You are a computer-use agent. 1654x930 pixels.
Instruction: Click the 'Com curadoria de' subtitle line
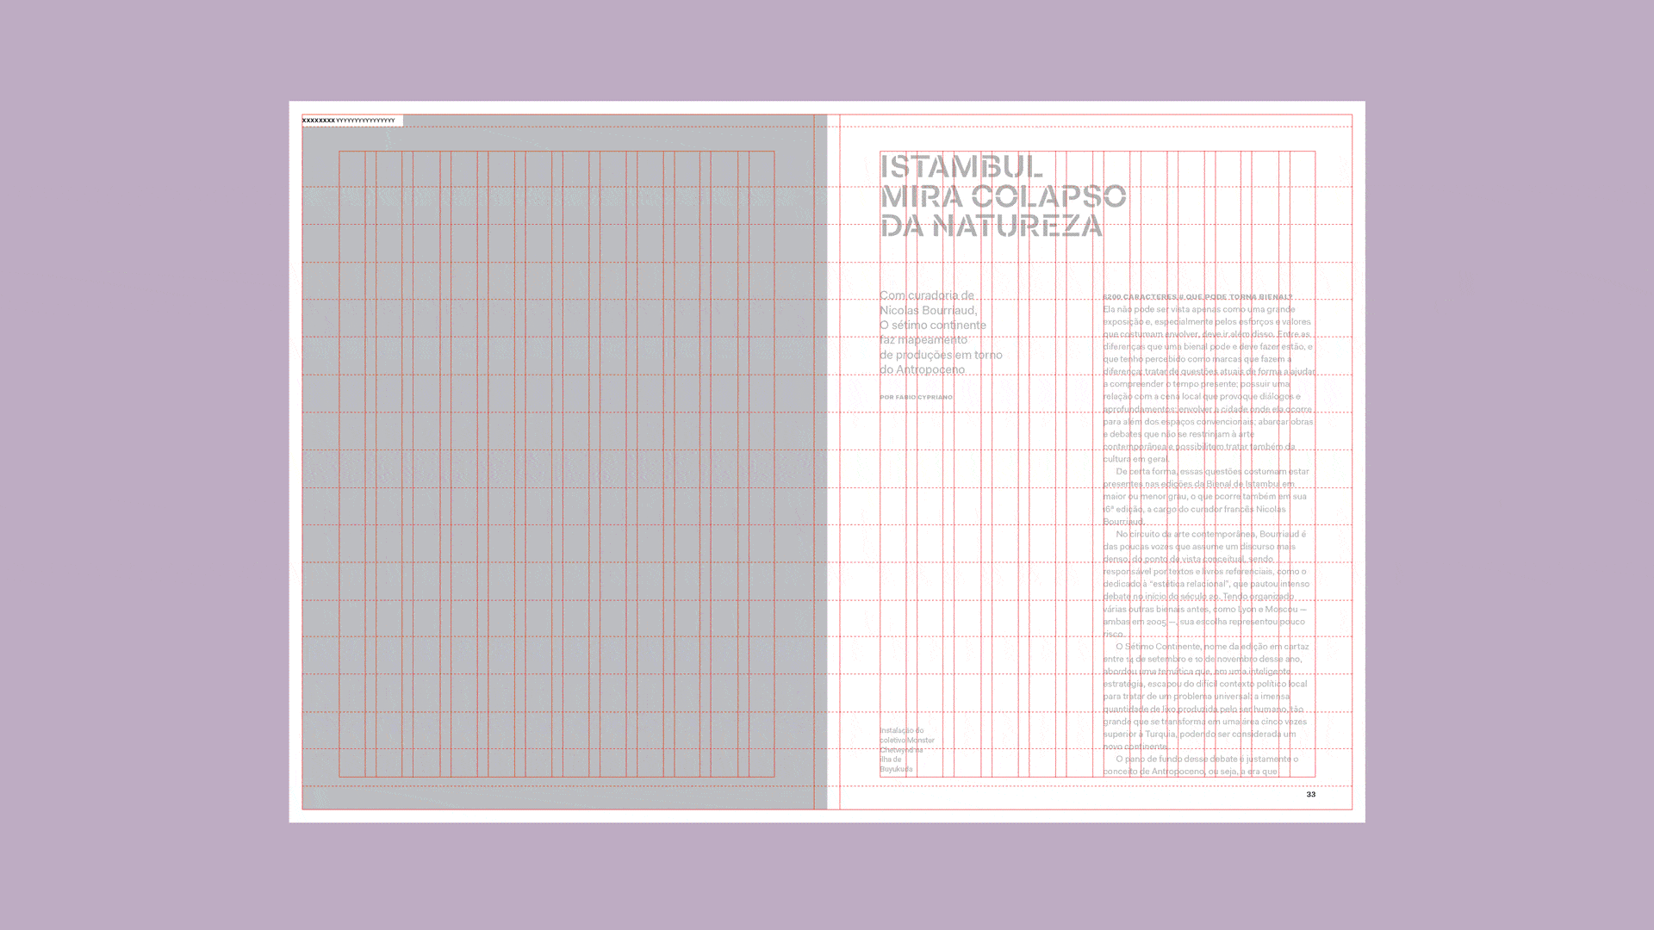(926, 295)
